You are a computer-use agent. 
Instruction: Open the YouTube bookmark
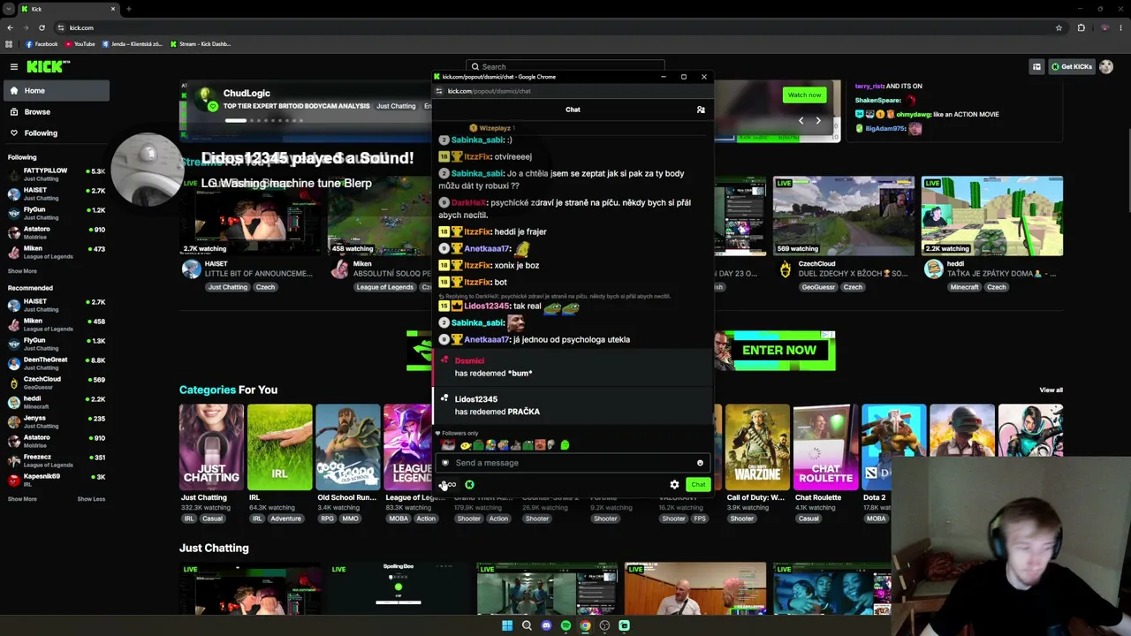(80, 43)
